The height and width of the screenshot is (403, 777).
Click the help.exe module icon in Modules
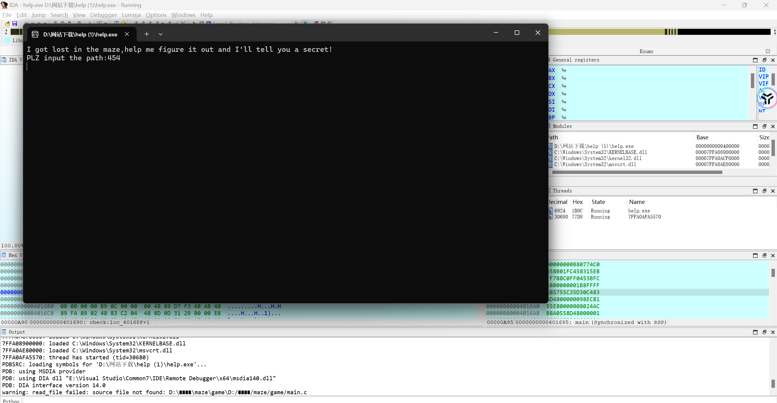click(550, 146)
